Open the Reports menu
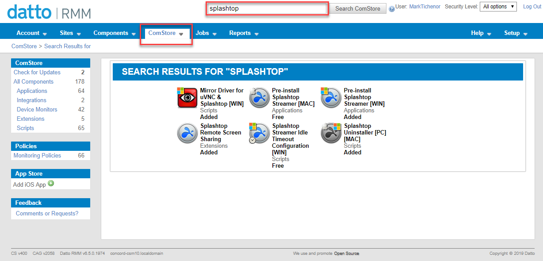The width and height of the screenshot is (543, 261). pyautogui.click(x=239, y=33)
